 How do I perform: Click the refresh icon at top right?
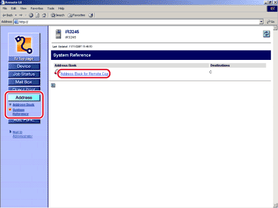266,34
